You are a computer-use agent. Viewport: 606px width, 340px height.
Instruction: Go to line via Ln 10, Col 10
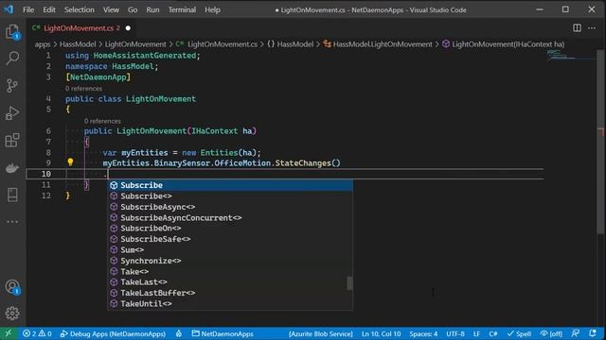tap(381, 333)
